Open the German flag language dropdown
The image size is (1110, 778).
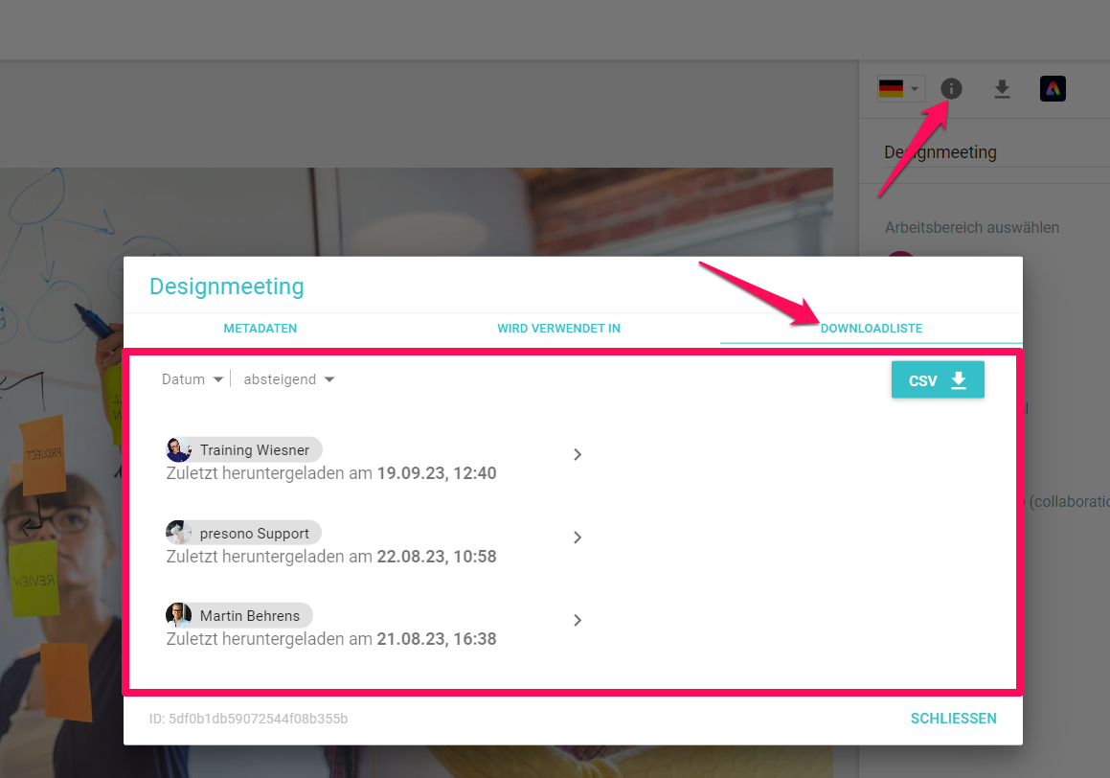(900, 89)
